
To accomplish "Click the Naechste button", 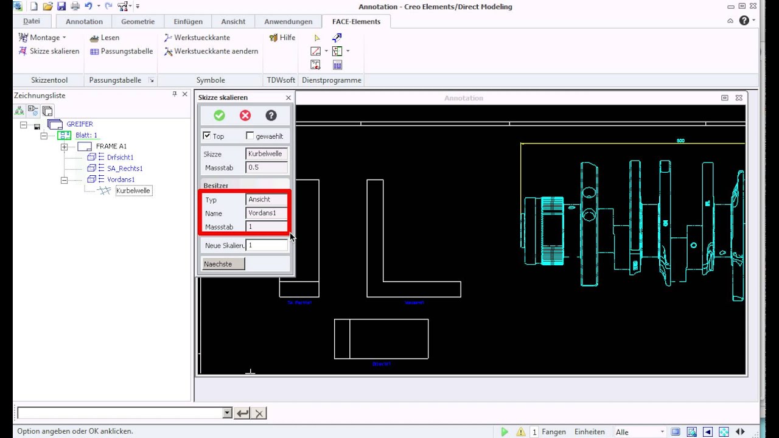I will pos(223,263).
